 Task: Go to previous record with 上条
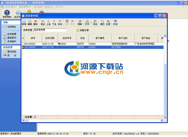click(x=48, y=22)
